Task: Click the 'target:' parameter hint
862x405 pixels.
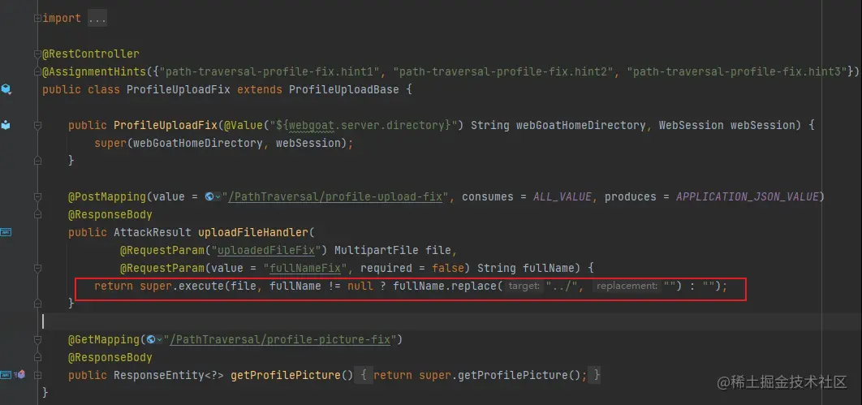Action: tap(524, 287)
